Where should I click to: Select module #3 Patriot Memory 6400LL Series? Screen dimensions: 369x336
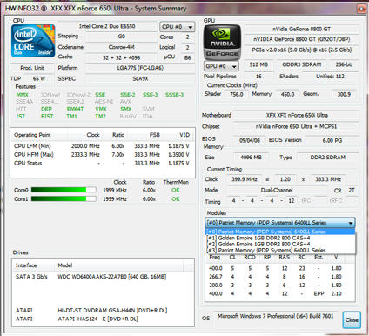pos(280,250)
